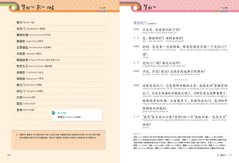The width and height of the screenshot is (239, 163).
Task: Click the orange asterisk after 보물
Action: coord(34,109)
